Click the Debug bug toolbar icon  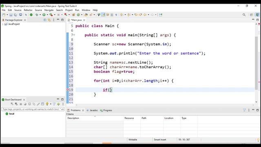pyautogui.click(x=37, y=15)
